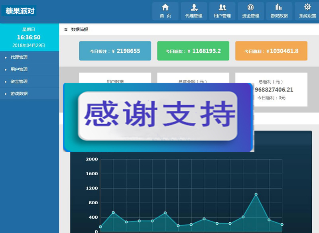Click the 代理管理 person icon in top navigation
The width and height of the screenshot is (319, 233).
pos(194,7)
